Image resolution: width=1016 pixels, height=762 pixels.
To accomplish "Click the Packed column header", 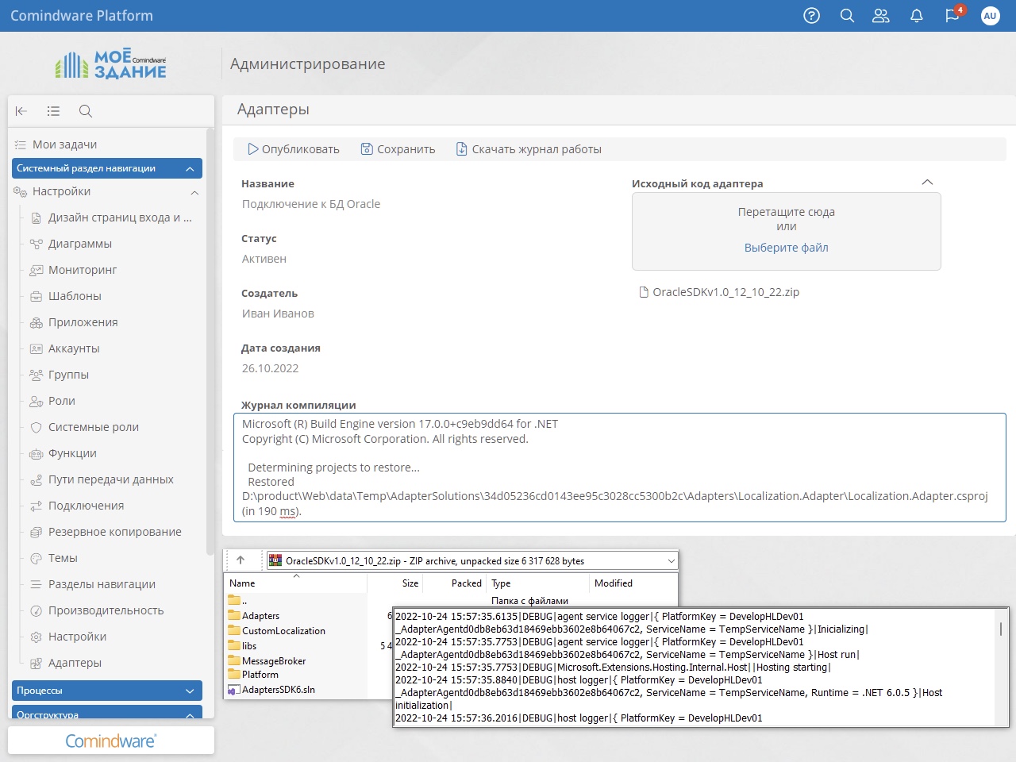I will pos(467,583).
